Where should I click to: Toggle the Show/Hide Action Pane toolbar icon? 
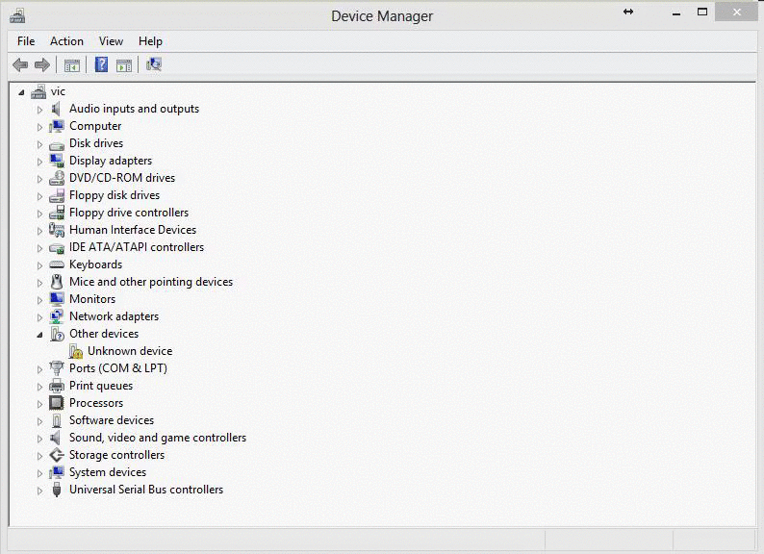pos(124,64)
